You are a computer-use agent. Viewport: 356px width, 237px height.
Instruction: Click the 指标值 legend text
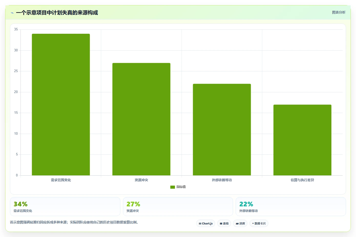(181, 187)
